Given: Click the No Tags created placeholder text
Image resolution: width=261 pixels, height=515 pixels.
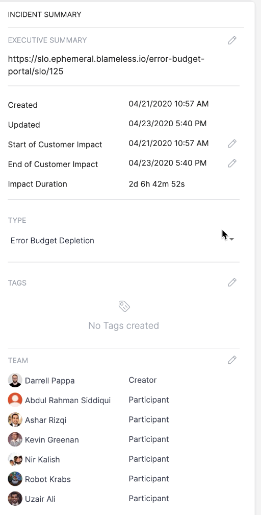Looking at the screenshot, I should 123,325.
